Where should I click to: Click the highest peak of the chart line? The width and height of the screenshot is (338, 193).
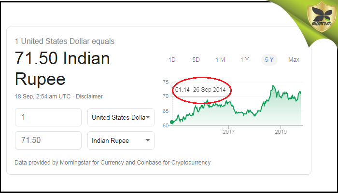pyautogui.click(x=273, y=86)
